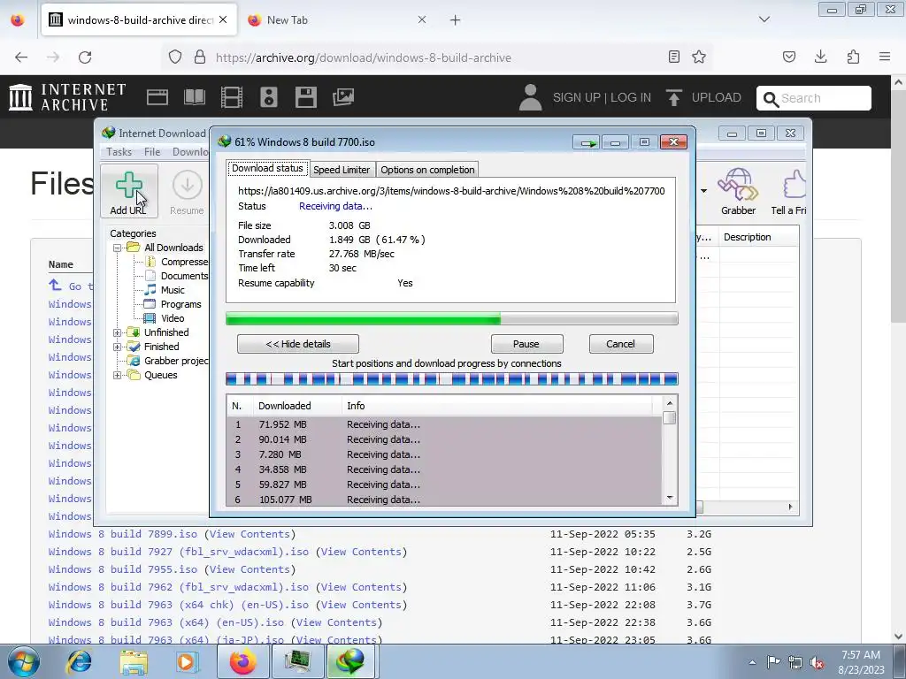The height and width of the screenshot is (679, 906).
Task: Open the File menu in IDM
Action: [152, 152]
